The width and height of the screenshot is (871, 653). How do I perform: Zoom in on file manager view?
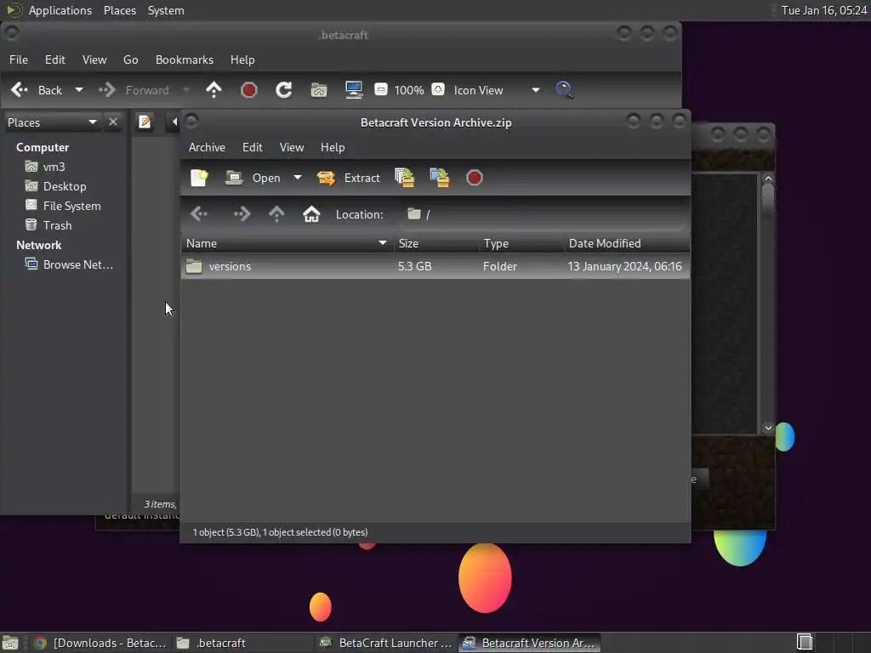[x=438, y=89]
